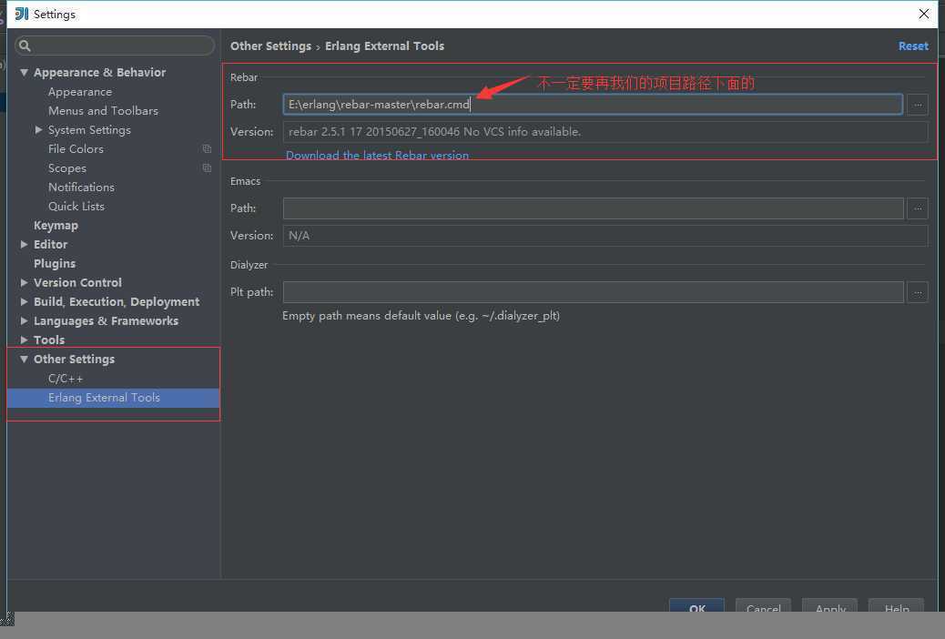This screenshot has width=945, height=639.
Task: Open the Quick Lists settings page
Action: (x=76, y=206)
